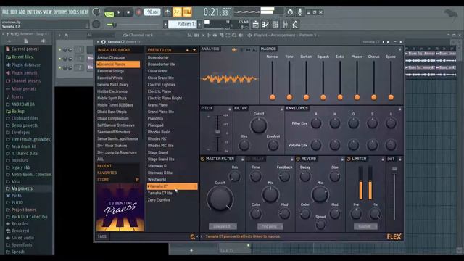Image resolution: width=464 pixels, height=261 pixels.
Task: Click the Stop transport button
Action: pos(128,12)
